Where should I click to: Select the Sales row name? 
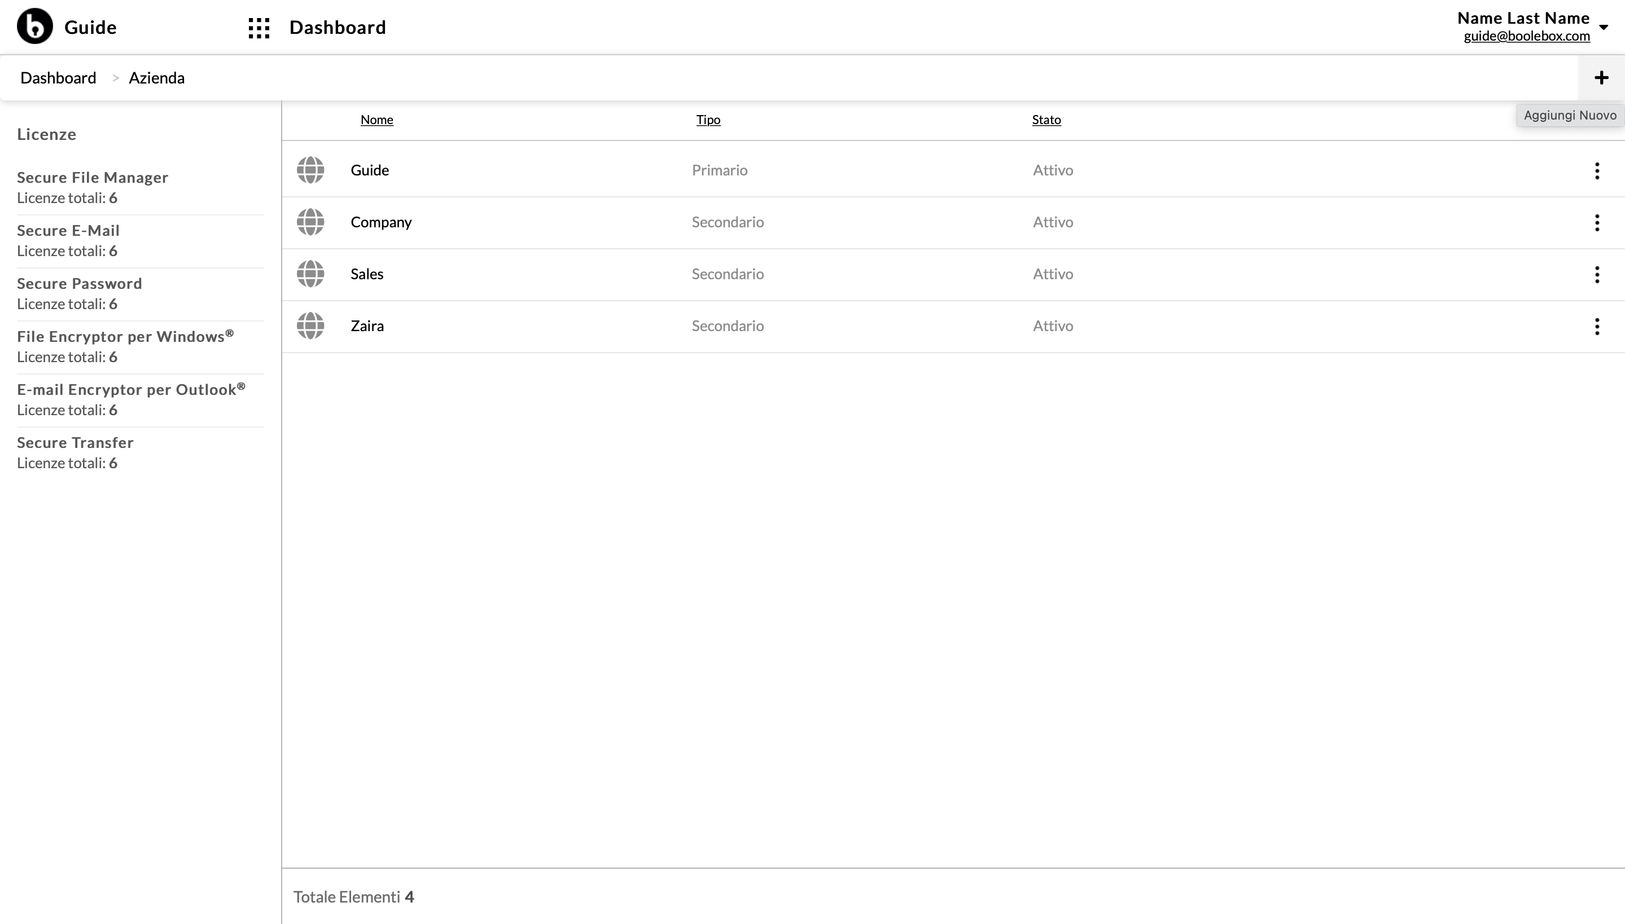(367, 274)
